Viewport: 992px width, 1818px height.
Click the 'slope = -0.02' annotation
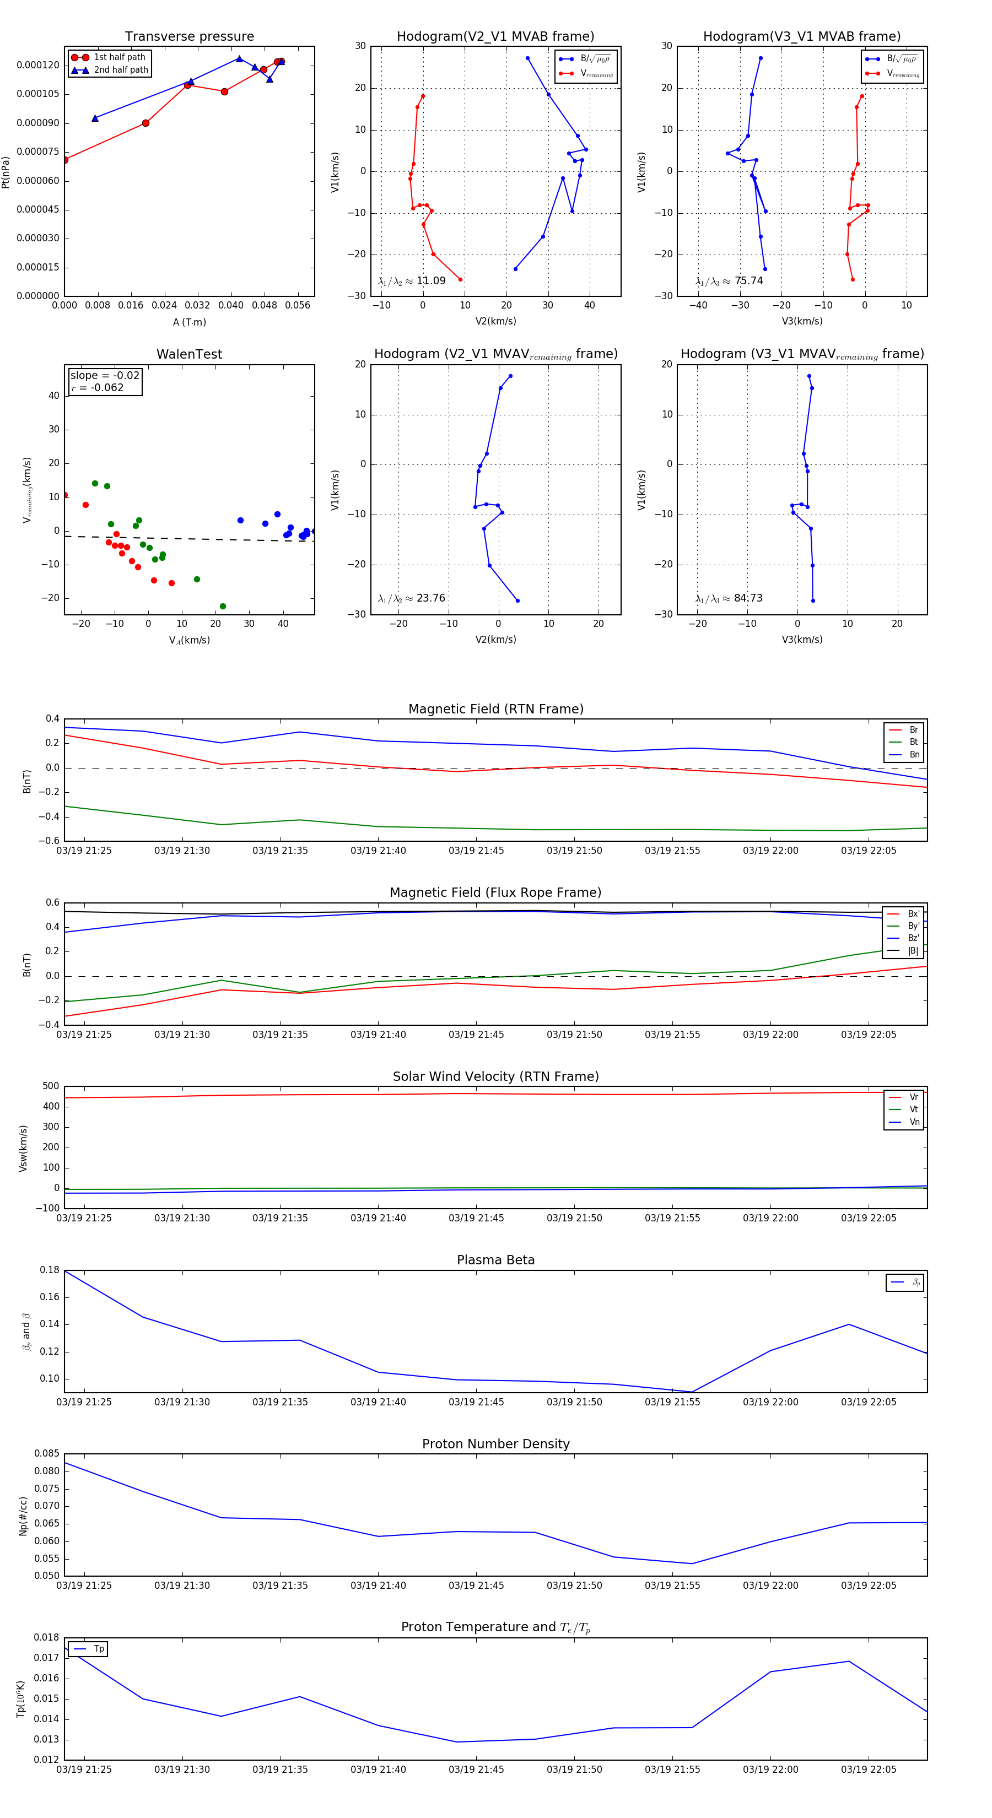click(105, 376)
